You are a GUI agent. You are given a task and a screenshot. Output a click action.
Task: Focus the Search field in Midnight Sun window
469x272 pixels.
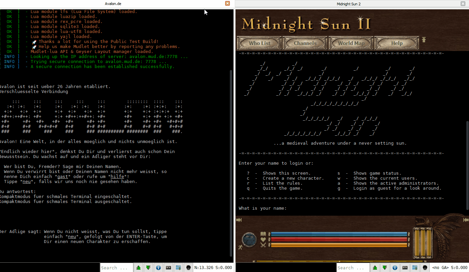point(353,267)
